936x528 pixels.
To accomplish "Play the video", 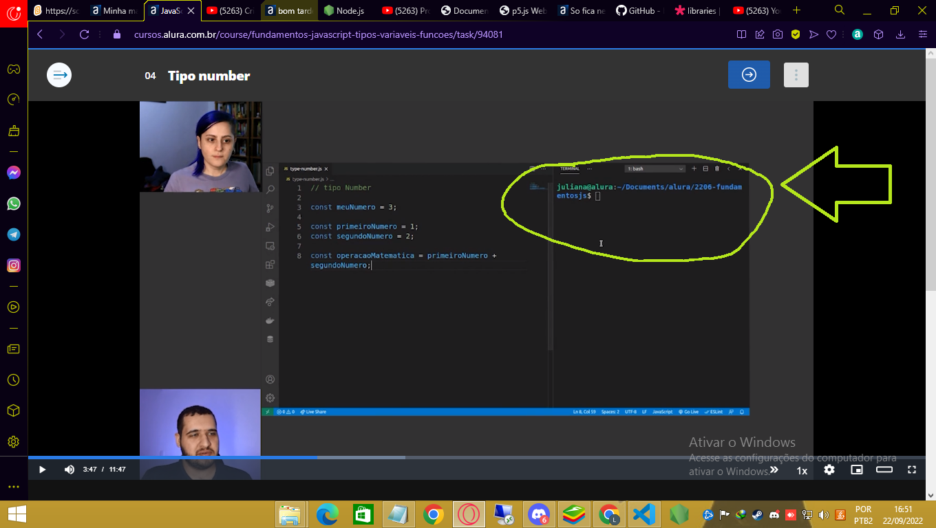I will coord(42,470).
